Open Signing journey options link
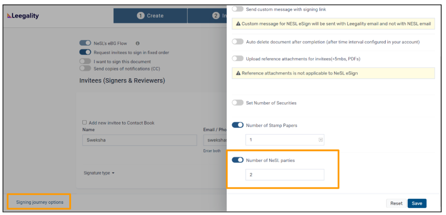The width and height of the screenshot is (446, 215). coord(40,202)
